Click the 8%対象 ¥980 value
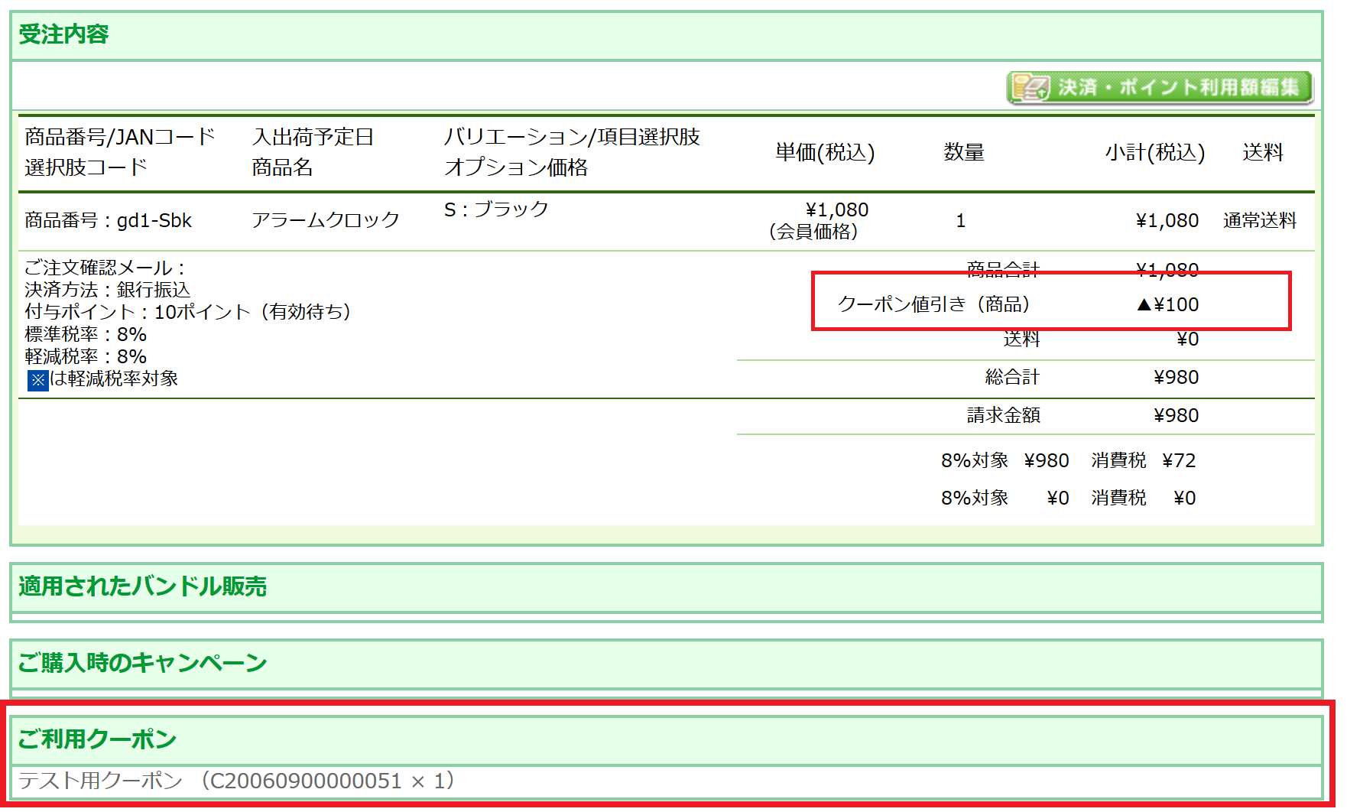This screenshot has width=1347, height=812. (1047, 461)
